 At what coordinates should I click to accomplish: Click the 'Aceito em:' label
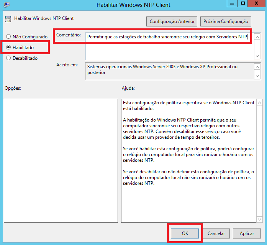[67, 65]
